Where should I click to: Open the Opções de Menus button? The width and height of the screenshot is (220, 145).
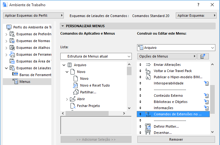[167, 56]
